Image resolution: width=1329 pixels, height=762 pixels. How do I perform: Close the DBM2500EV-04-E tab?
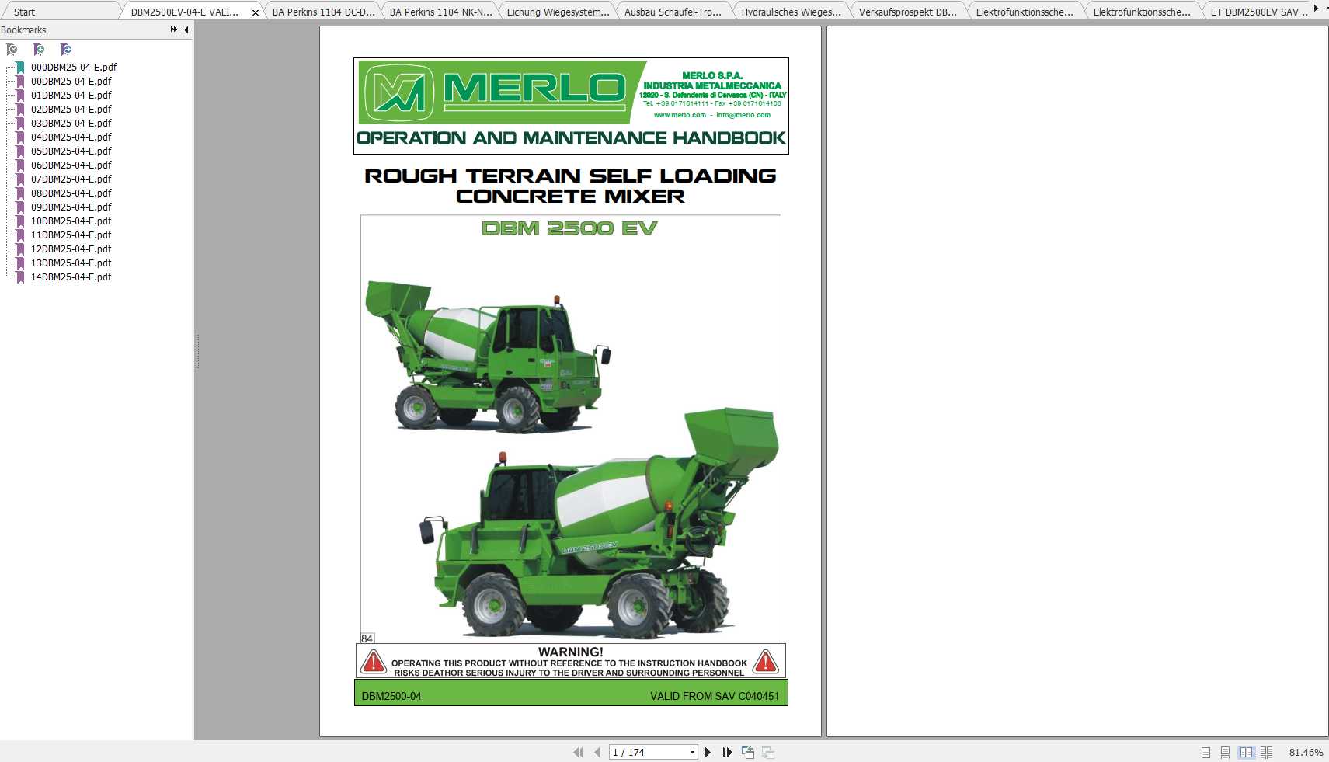coord(255,12)
